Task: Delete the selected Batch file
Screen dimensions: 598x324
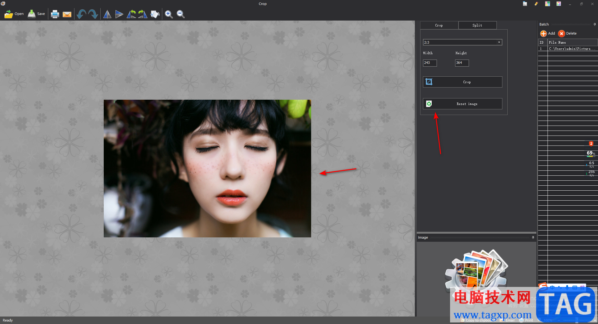Action: [x=567, y=33]
